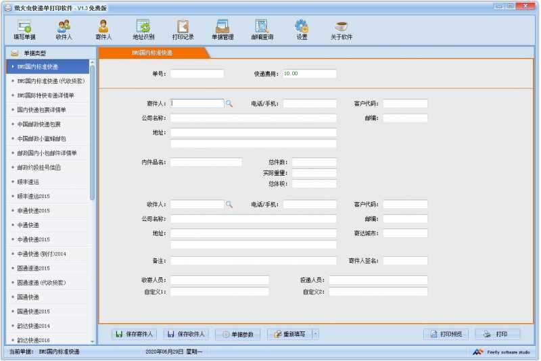
Task: Open the 填写单据 toolbar icon
Action: (24, 30)
